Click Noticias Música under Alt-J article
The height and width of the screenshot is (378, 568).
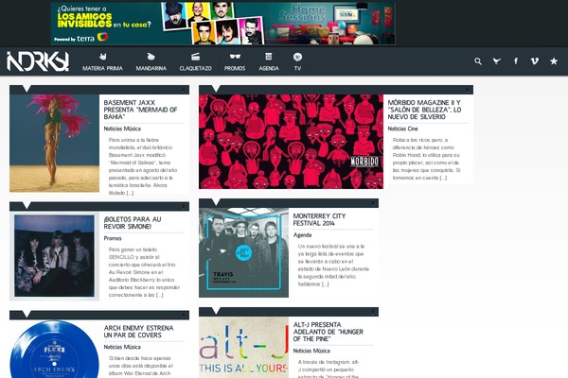[x=311, y=351]
